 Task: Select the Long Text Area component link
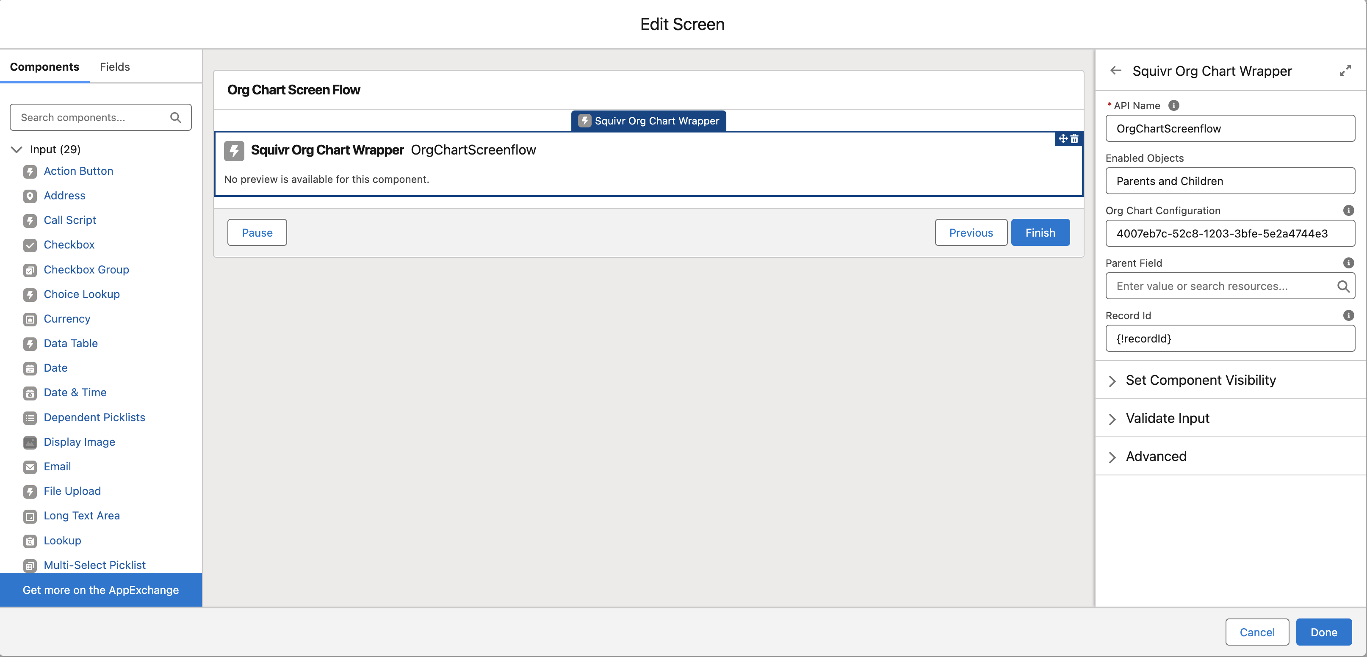coord(82,516)
